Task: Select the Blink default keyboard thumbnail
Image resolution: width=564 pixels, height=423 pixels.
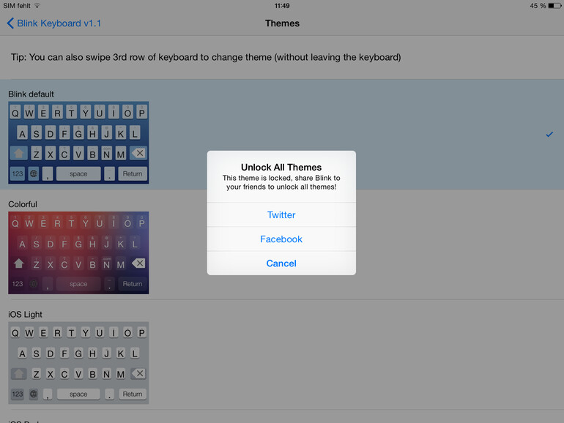Action: (78, 143)
